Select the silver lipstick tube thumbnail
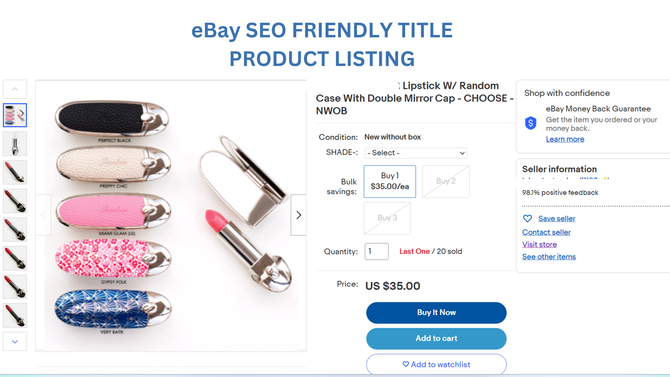Screen dimensions: 670x377 click(x=15, y=144)
